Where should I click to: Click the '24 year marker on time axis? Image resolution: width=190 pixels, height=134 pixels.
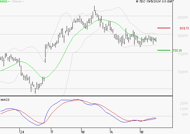click(22, 132)
